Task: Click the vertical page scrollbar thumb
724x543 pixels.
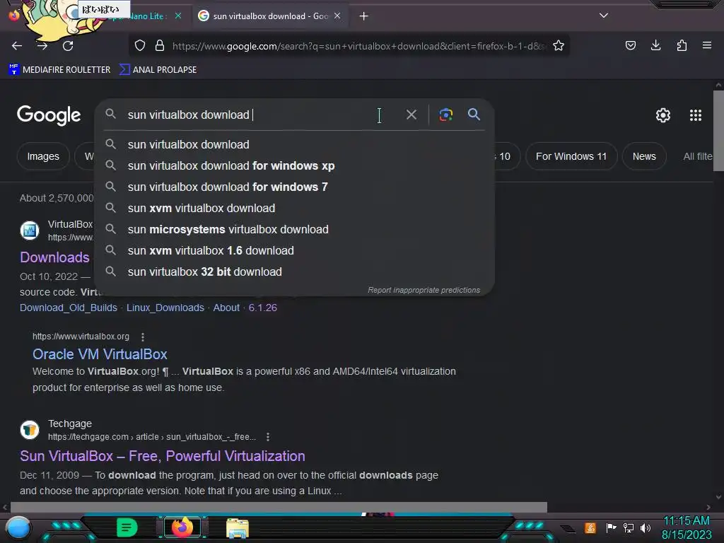Action: pyautogui.click(x=718, y=131)
